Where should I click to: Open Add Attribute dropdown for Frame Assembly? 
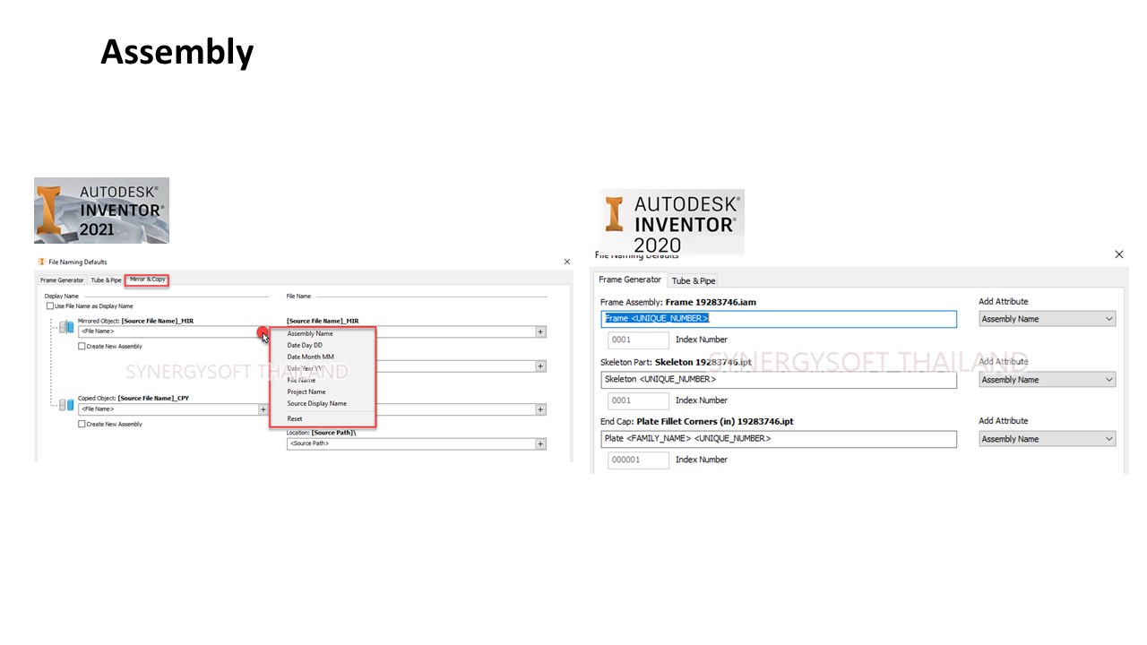click(1047, 319)
